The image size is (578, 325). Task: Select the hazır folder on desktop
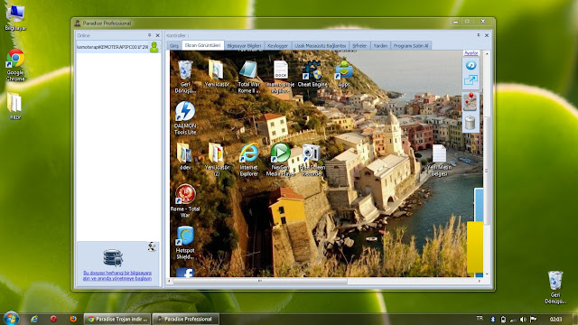pyautogui.click(x=14, y=106)
